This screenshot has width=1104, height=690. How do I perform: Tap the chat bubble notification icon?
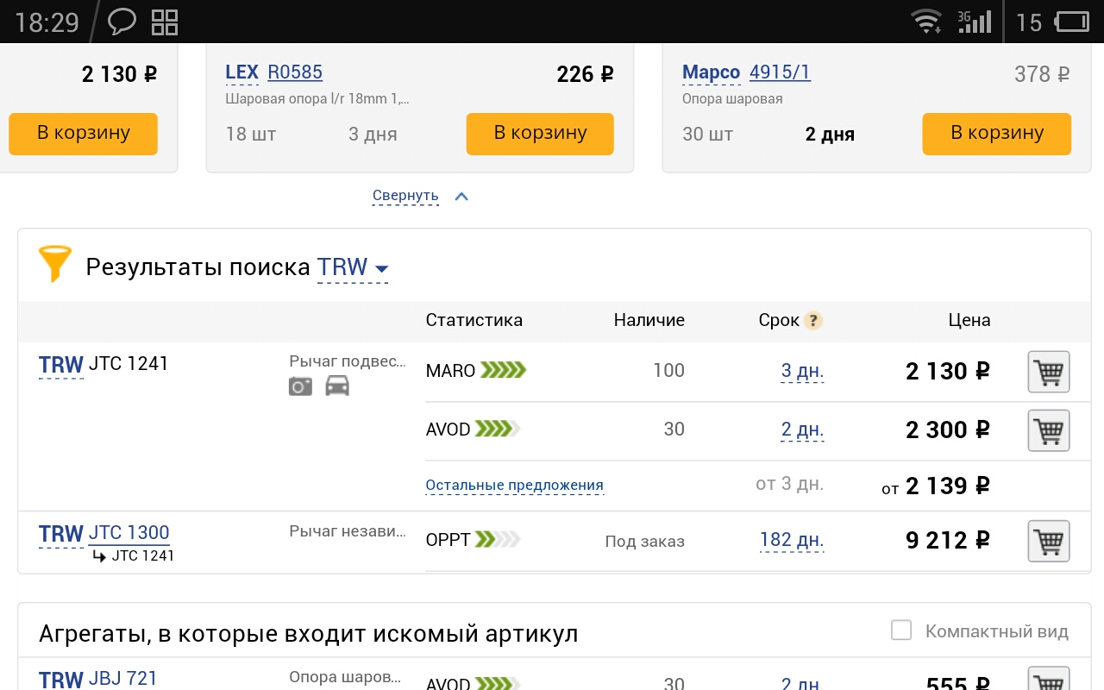(122, 22)
